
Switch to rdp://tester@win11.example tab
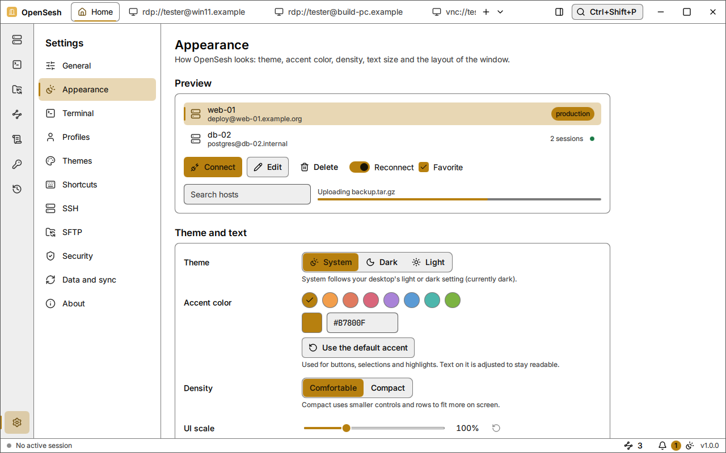pyautogui.click(x=187, y=12)
